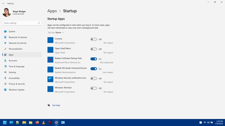This screenshot has height=126, width=225.
Task: Open Network & internet settings
Action: coord(22,43)
